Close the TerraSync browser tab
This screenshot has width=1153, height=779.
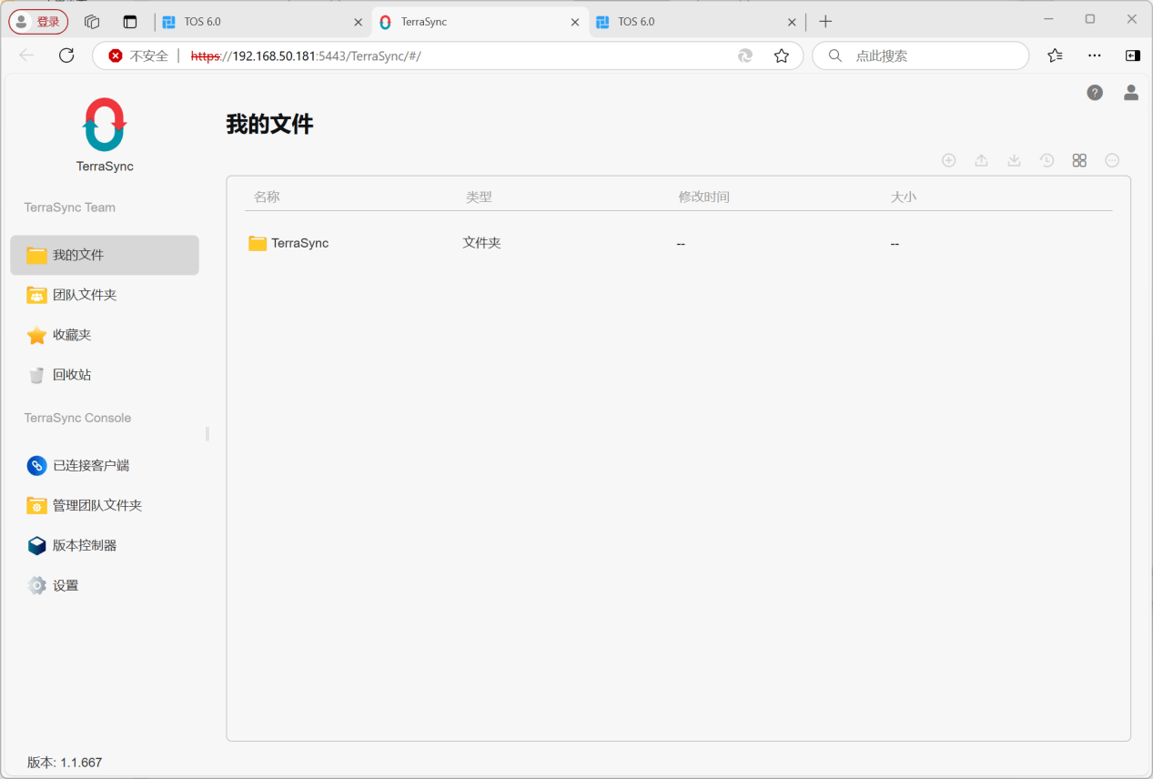(x=575, y=22)
